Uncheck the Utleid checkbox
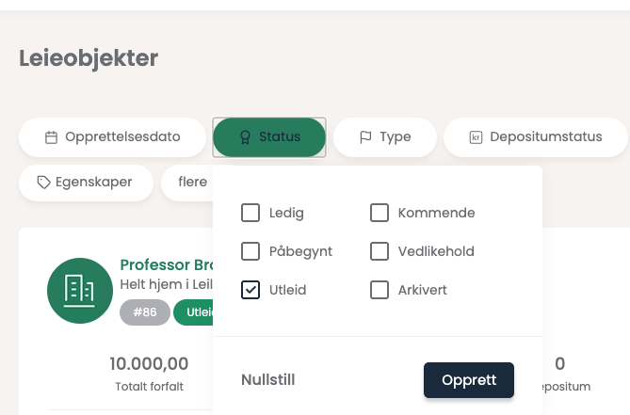 tap(250, 290)
